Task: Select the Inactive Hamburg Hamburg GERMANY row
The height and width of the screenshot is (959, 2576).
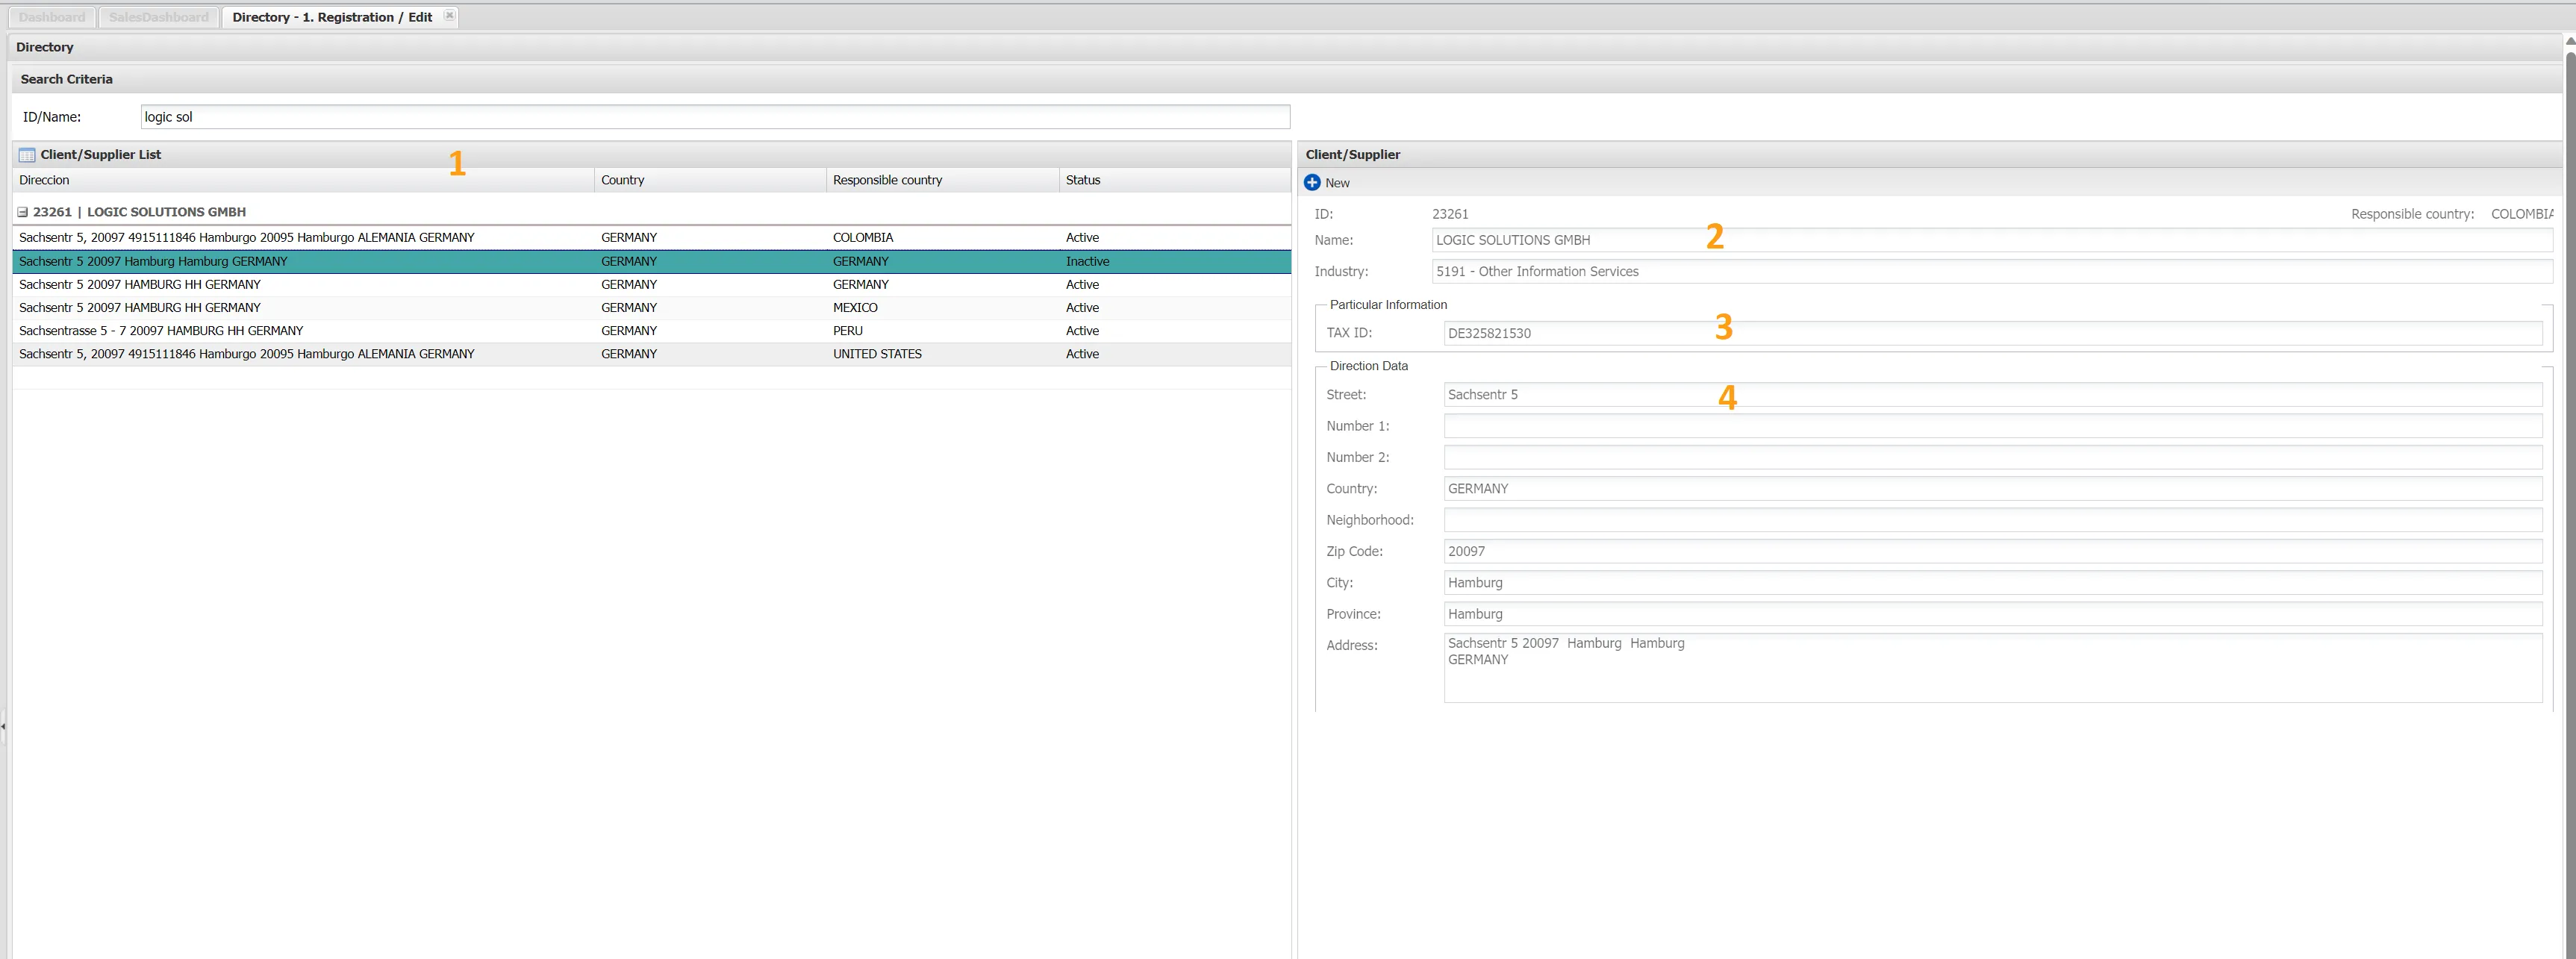Action: [651, 261]
